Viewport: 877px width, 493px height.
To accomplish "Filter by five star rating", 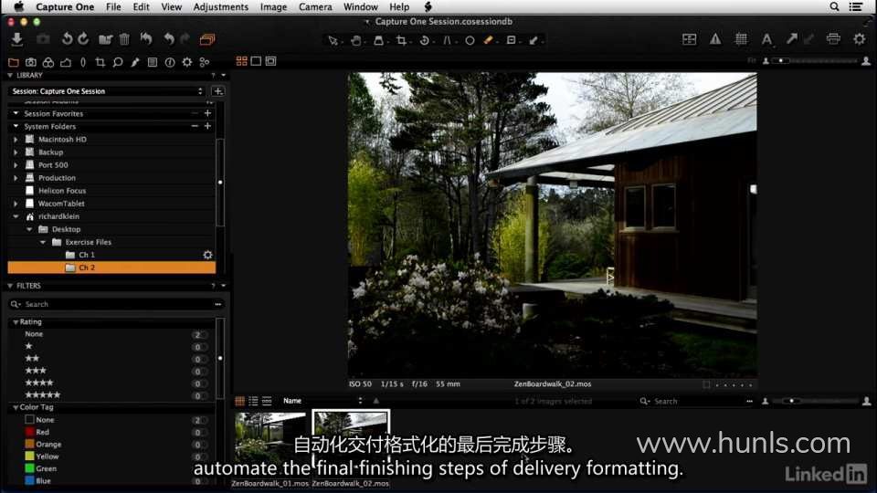I will click(x=43, y=395).
